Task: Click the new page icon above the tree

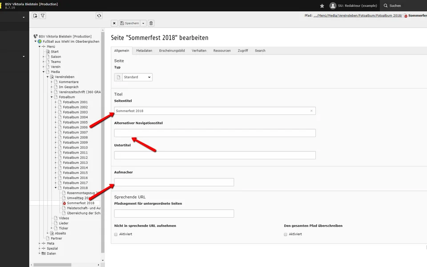Action: tap(35, 16)
